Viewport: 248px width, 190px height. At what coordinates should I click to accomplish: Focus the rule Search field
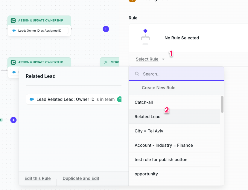click(x=176, y=74)
